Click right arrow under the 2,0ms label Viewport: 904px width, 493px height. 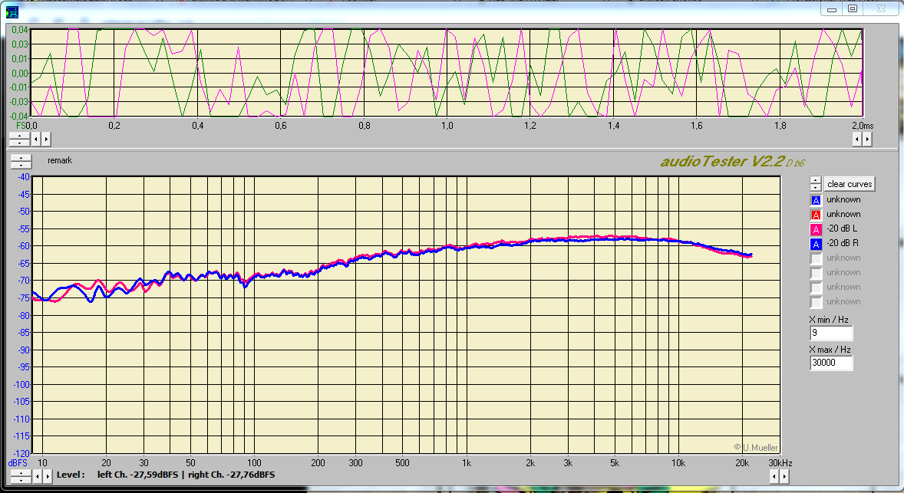867,140
